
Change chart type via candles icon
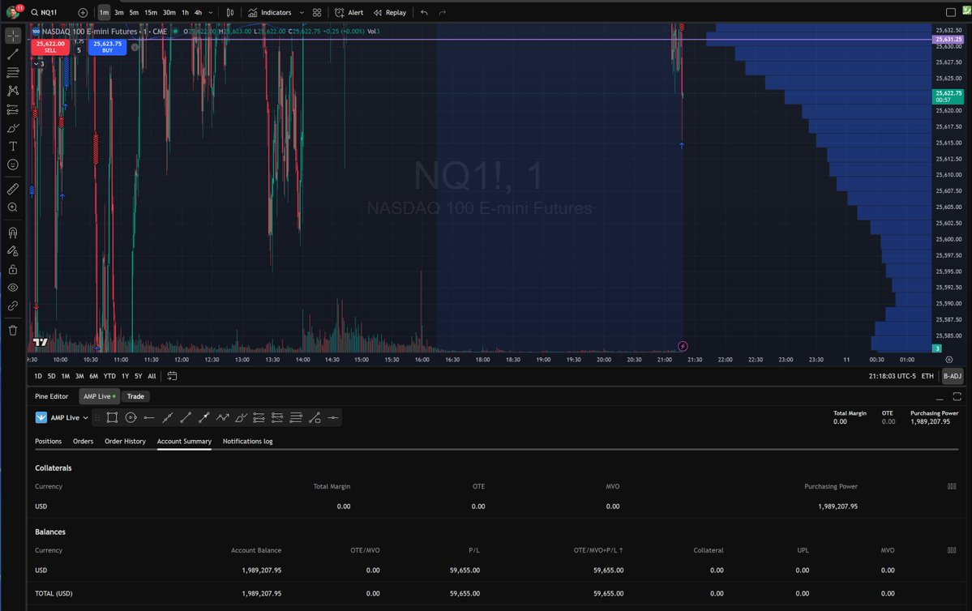230,12
